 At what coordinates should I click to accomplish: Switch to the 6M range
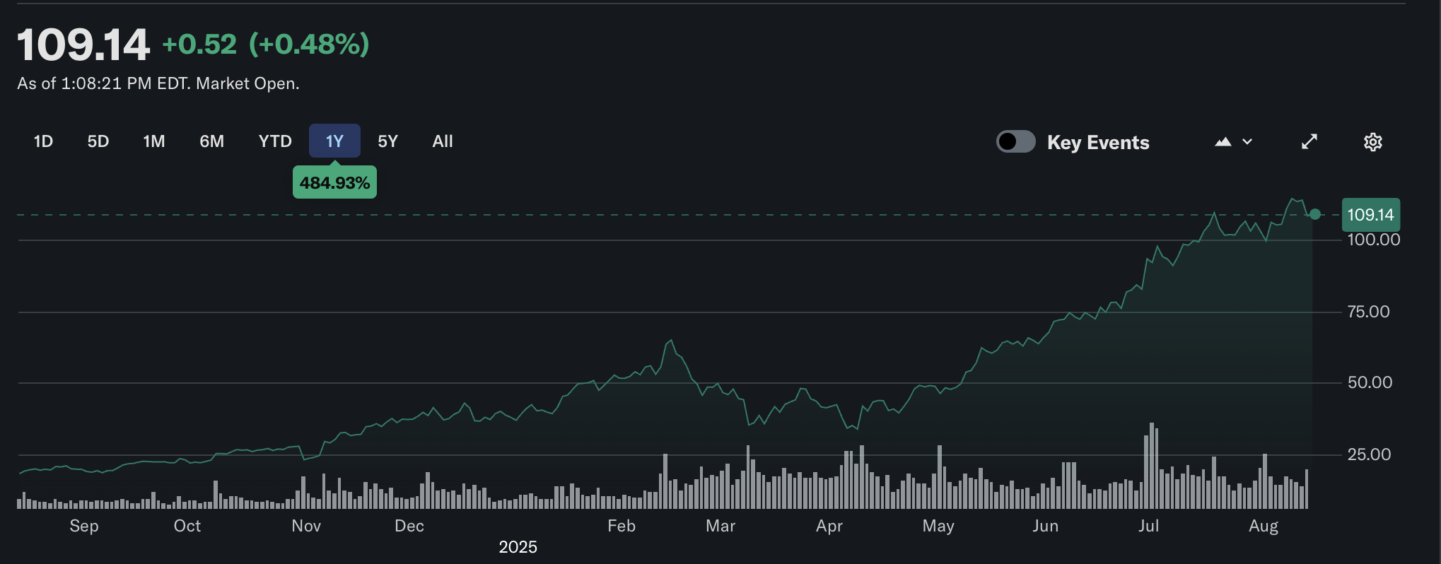click(211, 141)
